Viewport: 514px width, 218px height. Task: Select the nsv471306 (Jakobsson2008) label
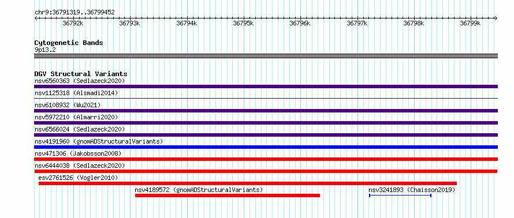point(78,153)
